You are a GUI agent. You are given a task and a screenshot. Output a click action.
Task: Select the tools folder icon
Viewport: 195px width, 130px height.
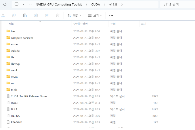pos(8,89)
